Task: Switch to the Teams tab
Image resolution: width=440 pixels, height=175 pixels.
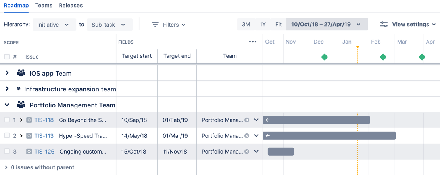Action: tap(44, 5)
